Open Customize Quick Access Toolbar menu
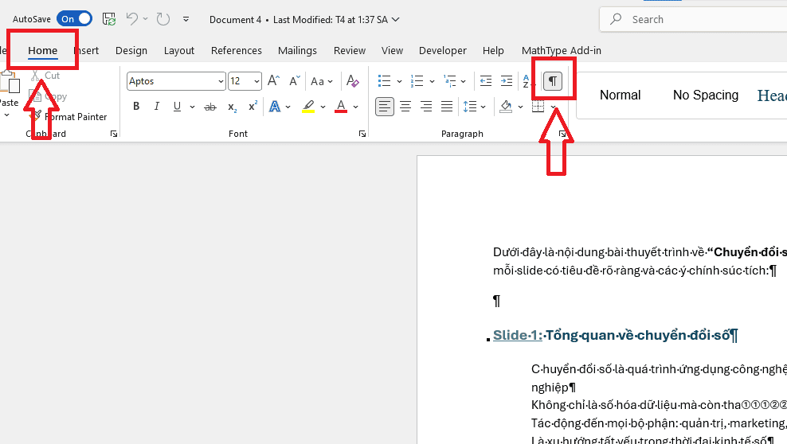This screenshot has width=787, height=444. click(186, 20)
